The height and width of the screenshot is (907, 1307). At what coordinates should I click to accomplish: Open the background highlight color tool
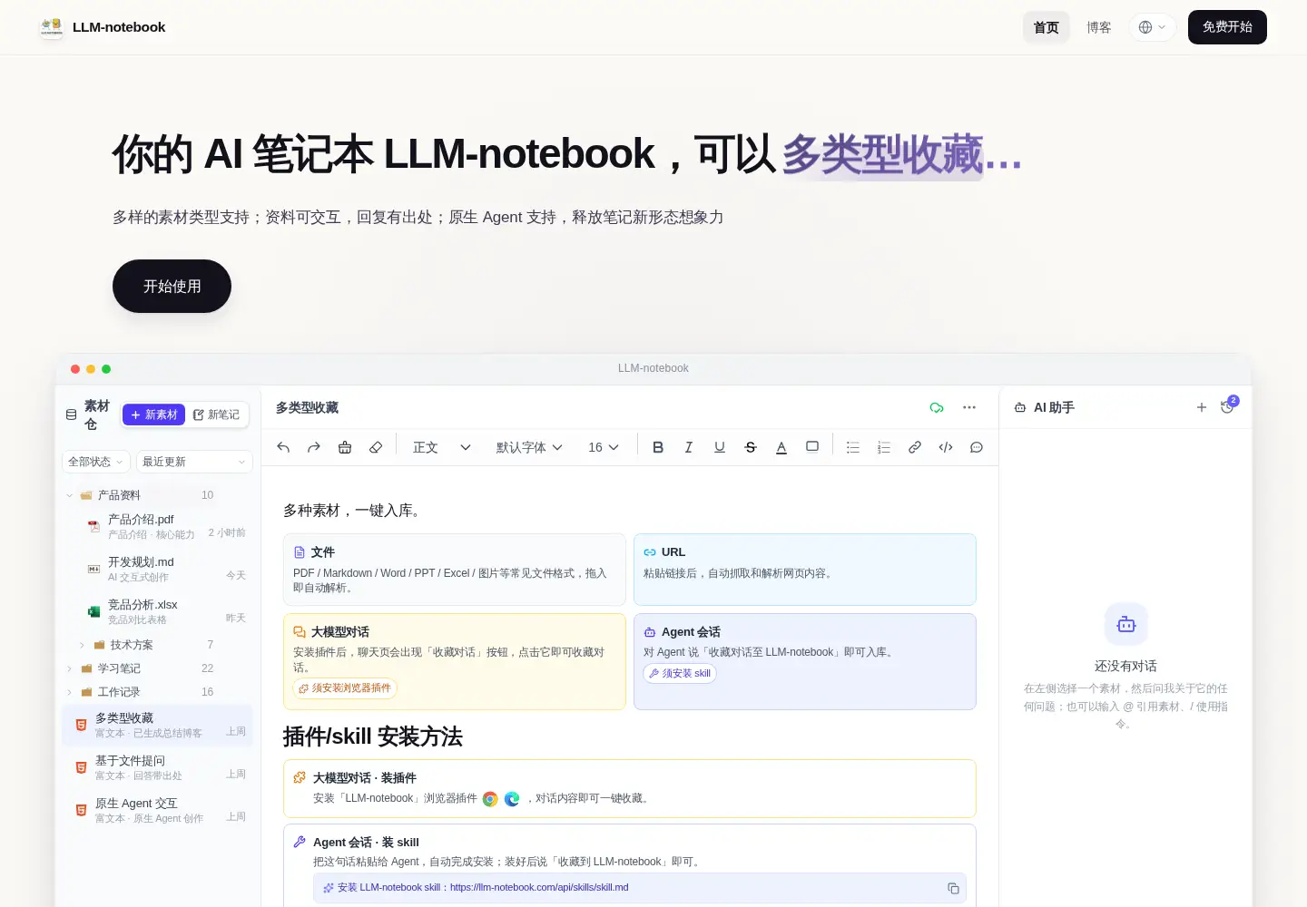pyautogui.click(x=812, y=447)
